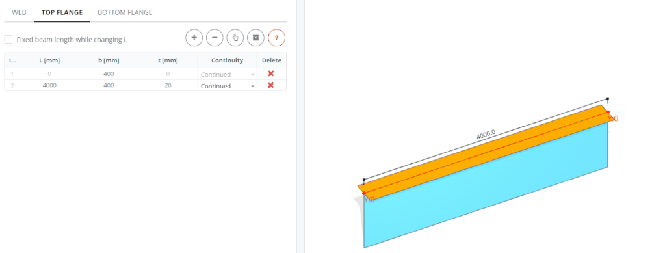Click the 4000.0 dimension label in the model
Screen dimensions: 665x253
pos(486,135)
